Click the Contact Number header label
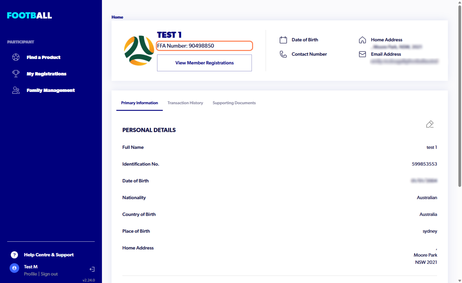Screen dimensions: 462x283 tap(309, 54)
